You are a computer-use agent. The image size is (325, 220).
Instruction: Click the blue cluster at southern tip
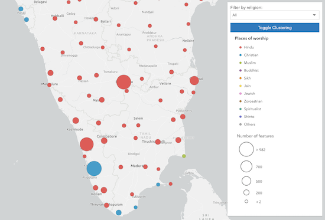[119, 212]
